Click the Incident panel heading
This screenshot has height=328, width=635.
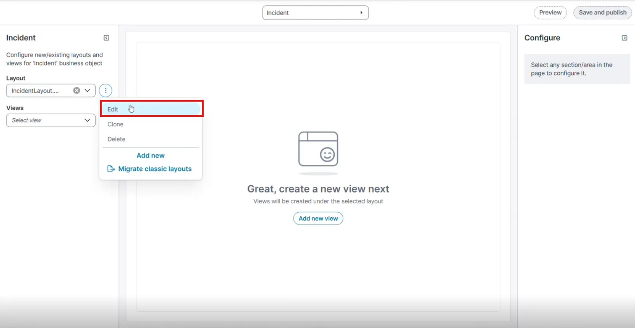21,38
